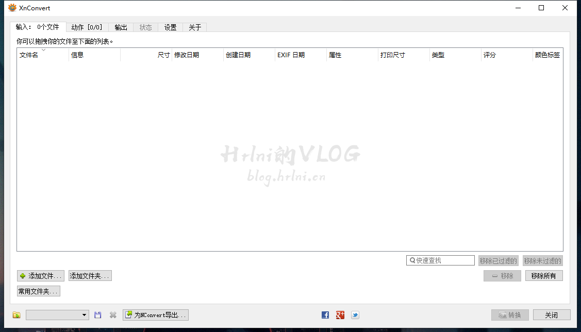581x332 pixels.
Task: Sort by the 尺寸 column header
Action: tap(146, 55)
